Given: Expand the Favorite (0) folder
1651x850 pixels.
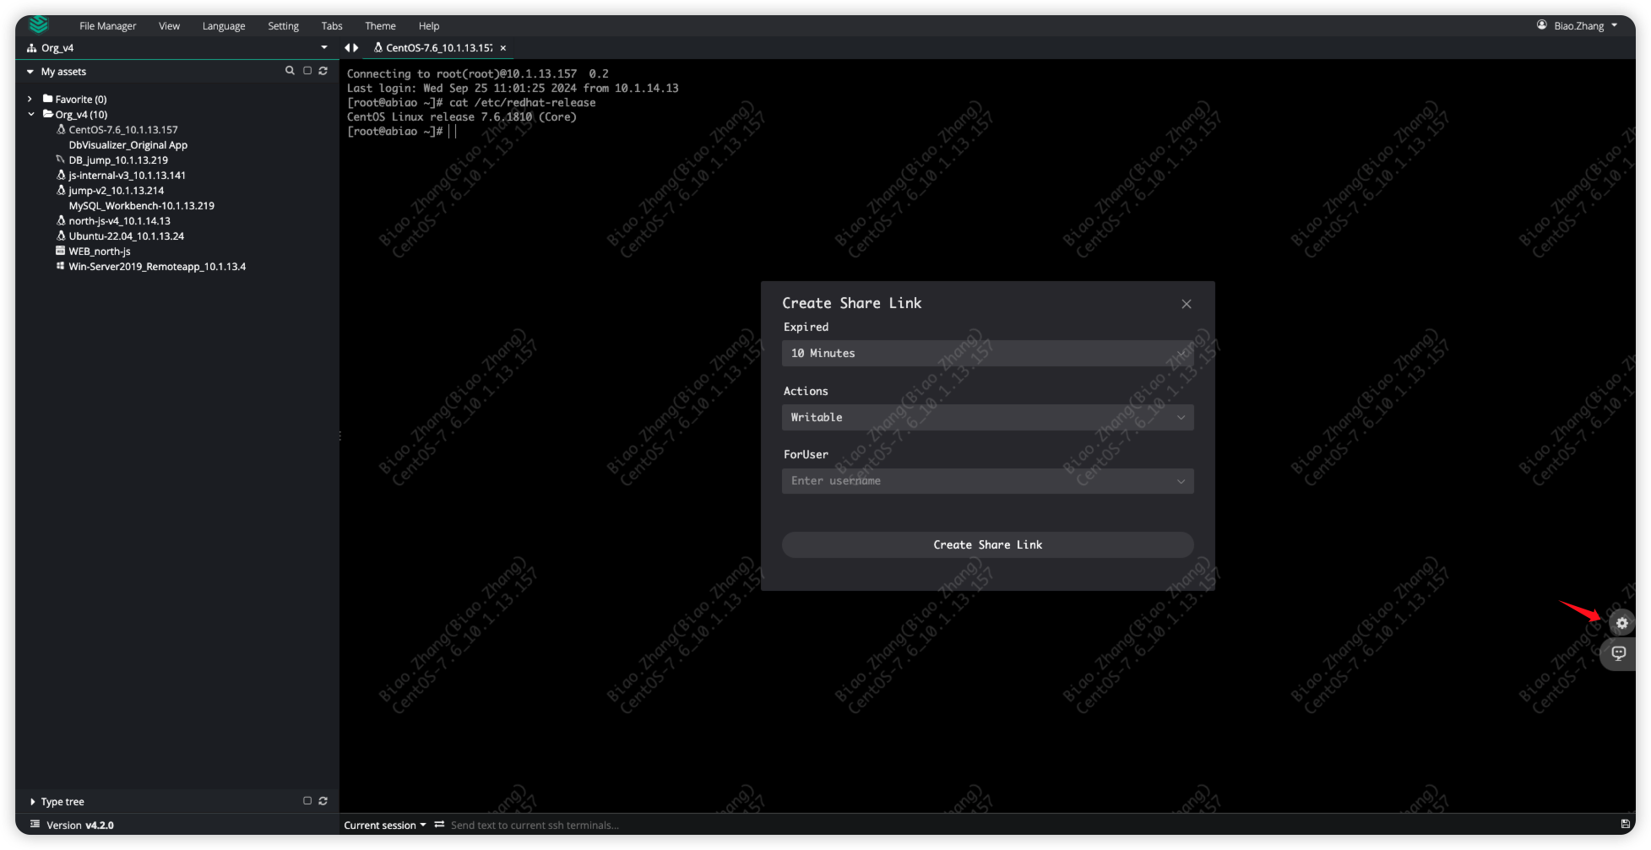Looking at the screenshot, I should 30,99.
